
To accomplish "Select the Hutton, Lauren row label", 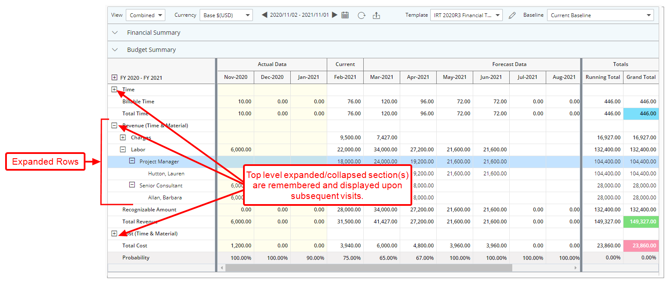I will pos(166,174).
